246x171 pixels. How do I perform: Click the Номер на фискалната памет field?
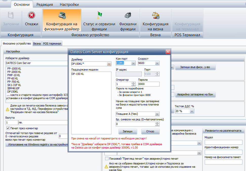[x=223, y=162]
